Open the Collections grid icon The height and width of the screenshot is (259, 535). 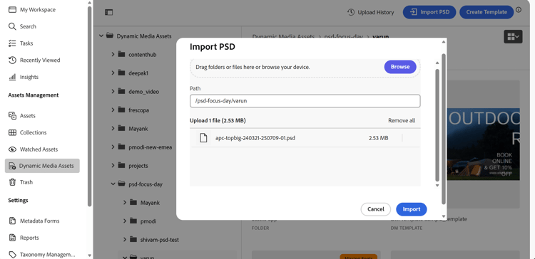(x=12, y=132)
